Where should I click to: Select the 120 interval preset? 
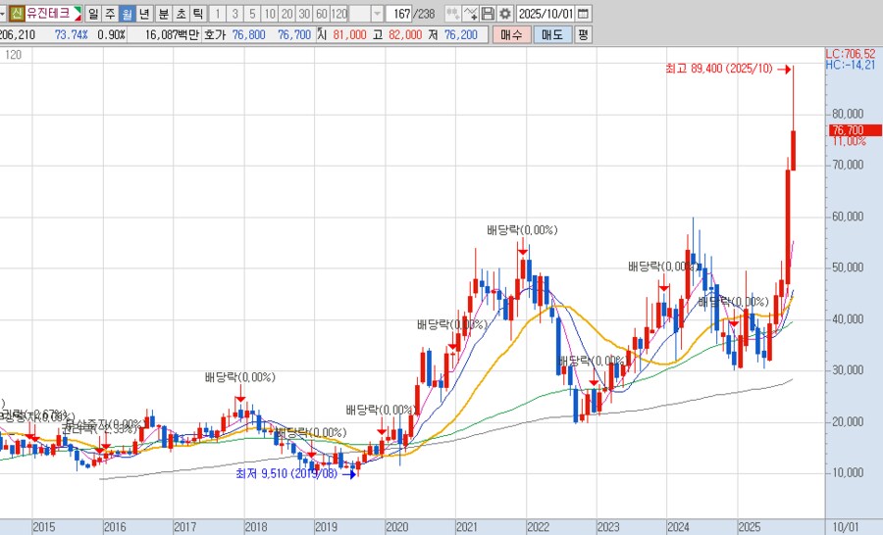pos(338,14)
